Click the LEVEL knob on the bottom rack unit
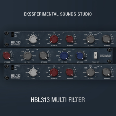The height and width of the screenshot is (116, 116). 33,72
